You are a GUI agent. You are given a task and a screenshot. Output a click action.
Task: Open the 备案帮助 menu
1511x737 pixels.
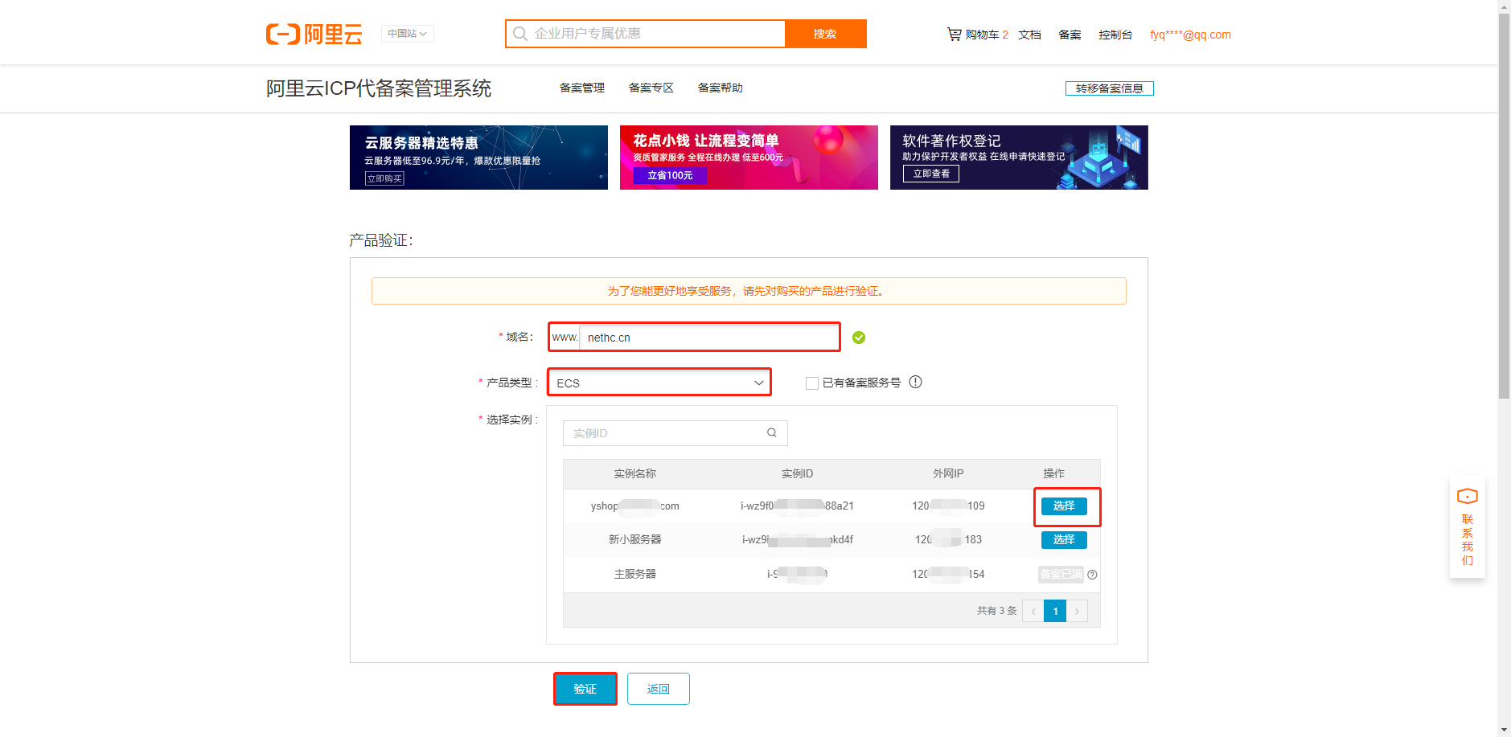point(721,88)
